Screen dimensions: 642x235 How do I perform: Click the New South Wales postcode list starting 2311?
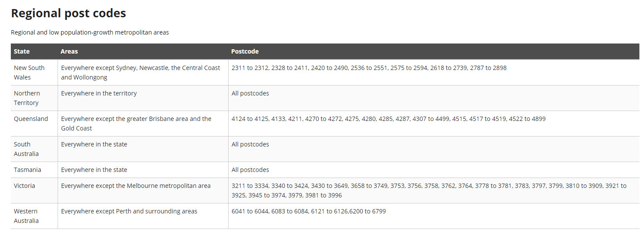(x=369, y=68)
